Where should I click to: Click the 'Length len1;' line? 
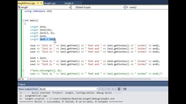[38, 27]
